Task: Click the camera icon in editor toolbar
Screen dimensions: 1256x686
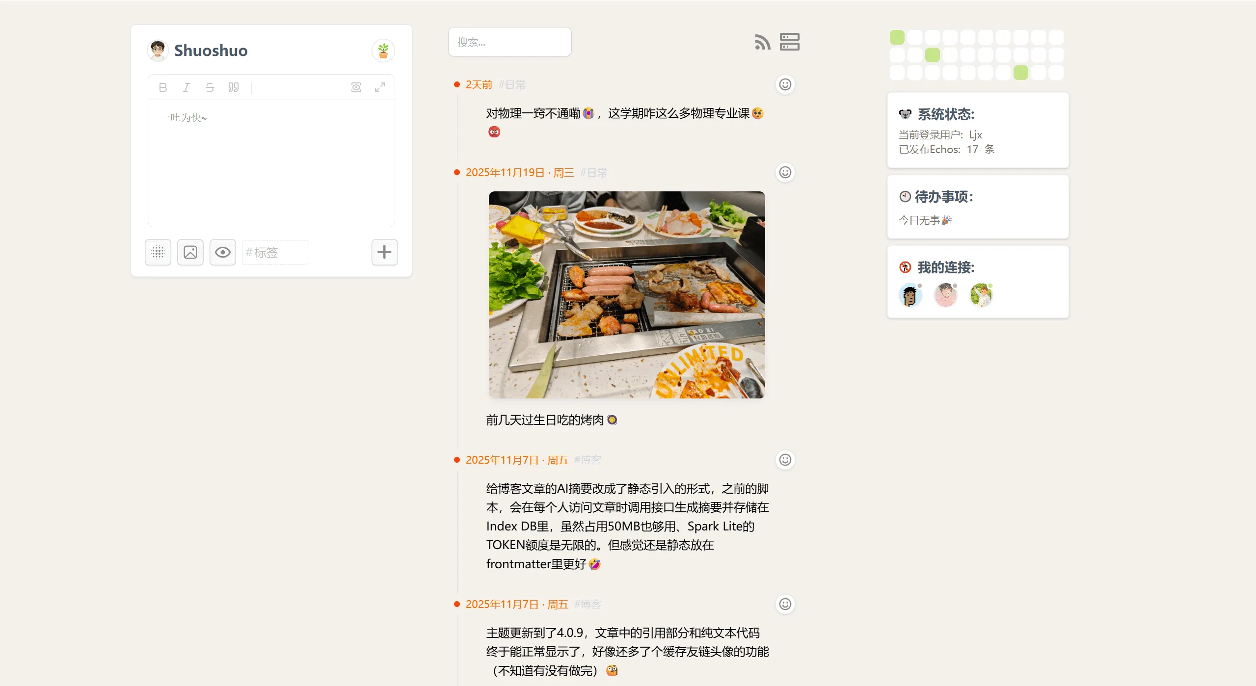Action: point(356,87)
